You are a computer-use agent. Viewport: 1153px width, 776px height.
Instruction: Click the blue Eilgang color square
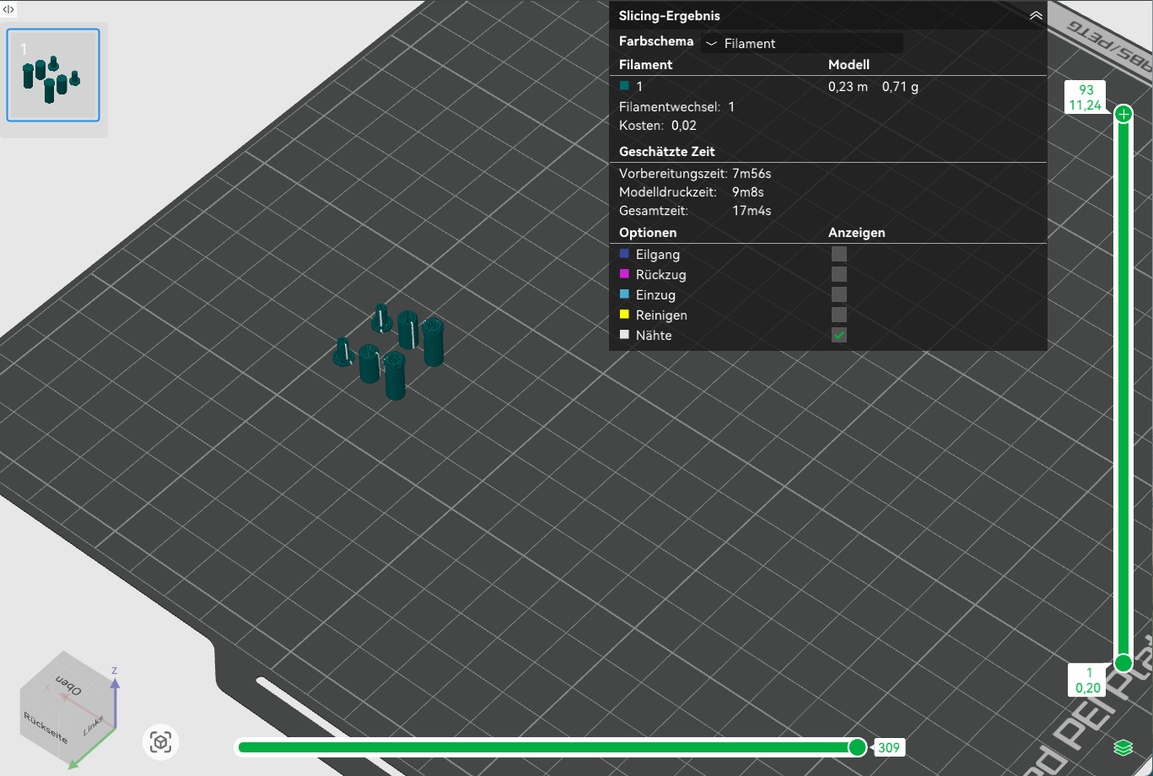click(x=624, y=254)
